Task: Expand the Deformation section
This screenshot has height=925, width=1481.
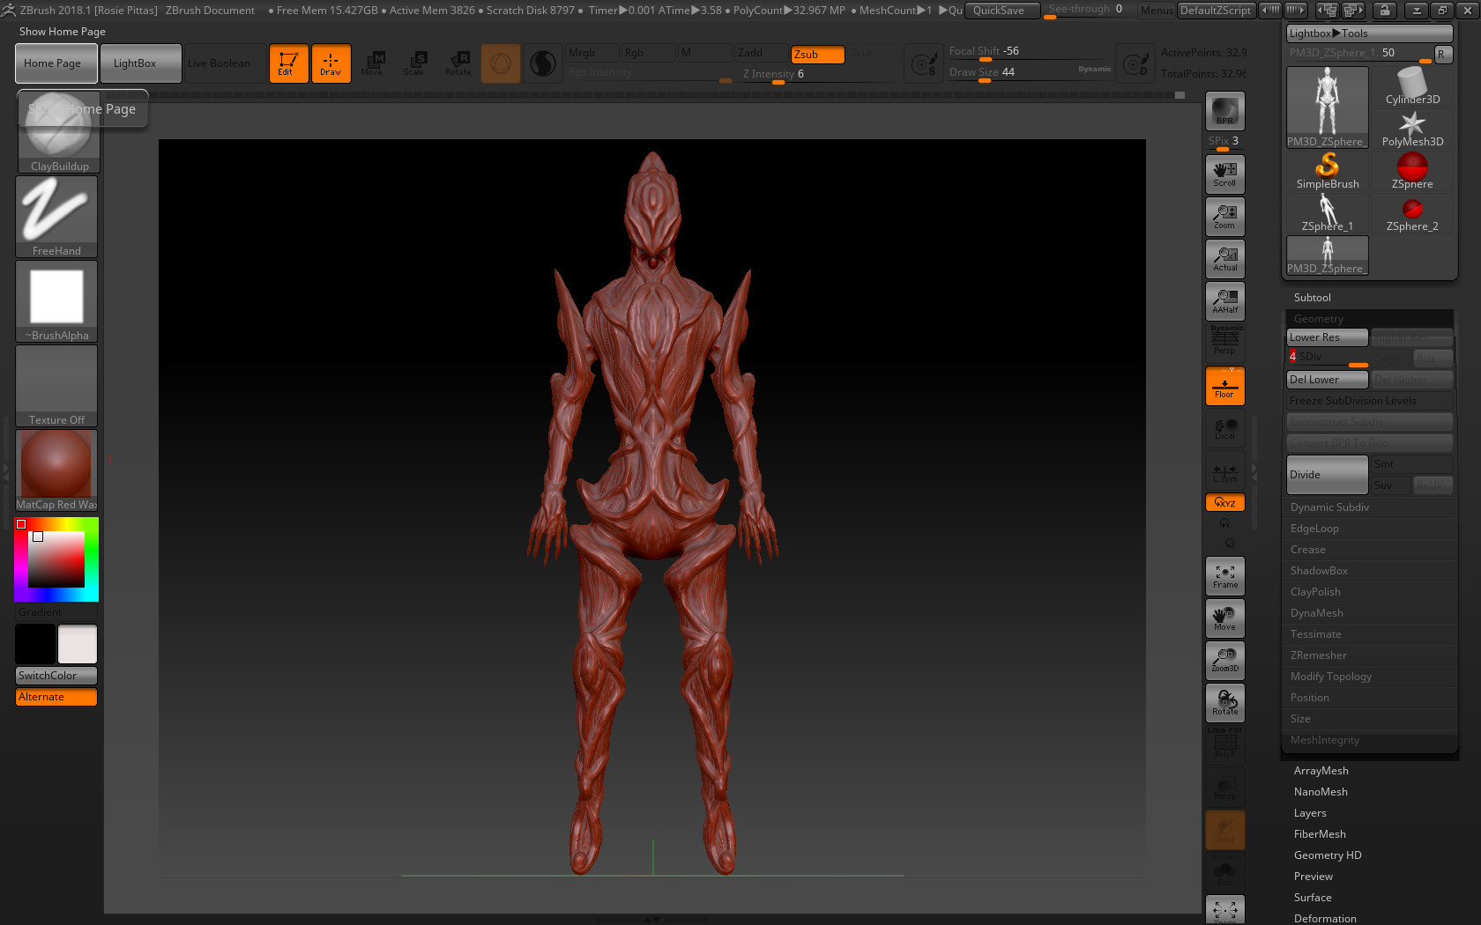Action: click(1325, 918)
